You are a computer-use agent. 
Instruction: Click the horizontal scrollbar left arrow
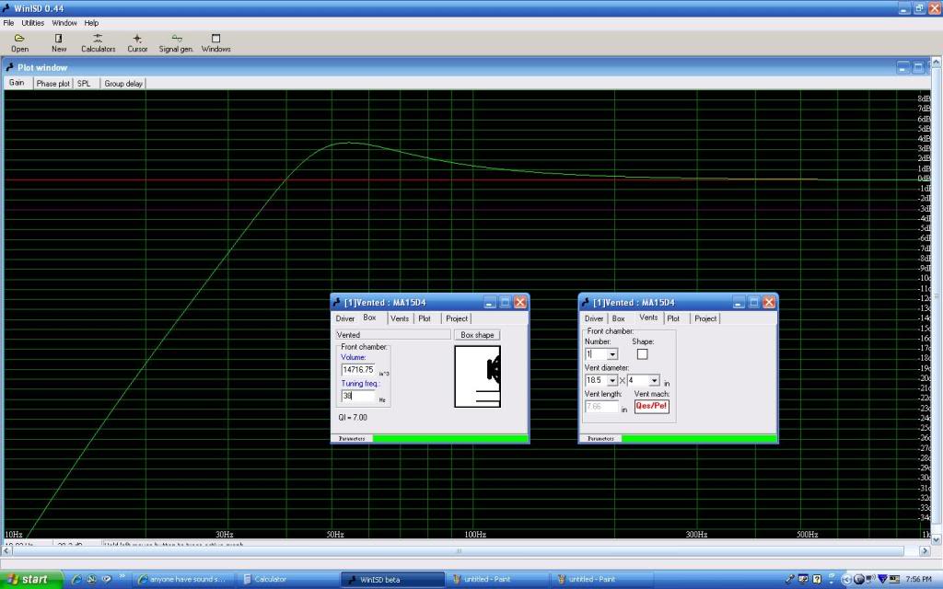click(7, 550)
